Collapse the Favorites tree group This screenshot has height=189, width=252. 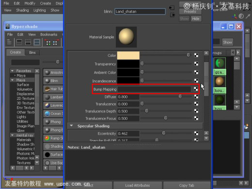point(12,71)
